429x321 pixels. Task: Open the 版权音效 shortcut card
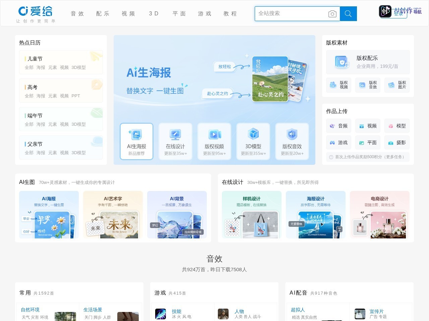[292, 141]
